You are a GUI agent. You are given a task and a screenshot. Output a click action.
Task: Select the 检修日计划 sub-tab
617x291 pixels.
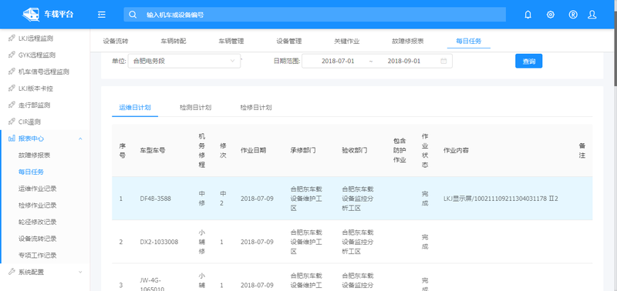256,108
